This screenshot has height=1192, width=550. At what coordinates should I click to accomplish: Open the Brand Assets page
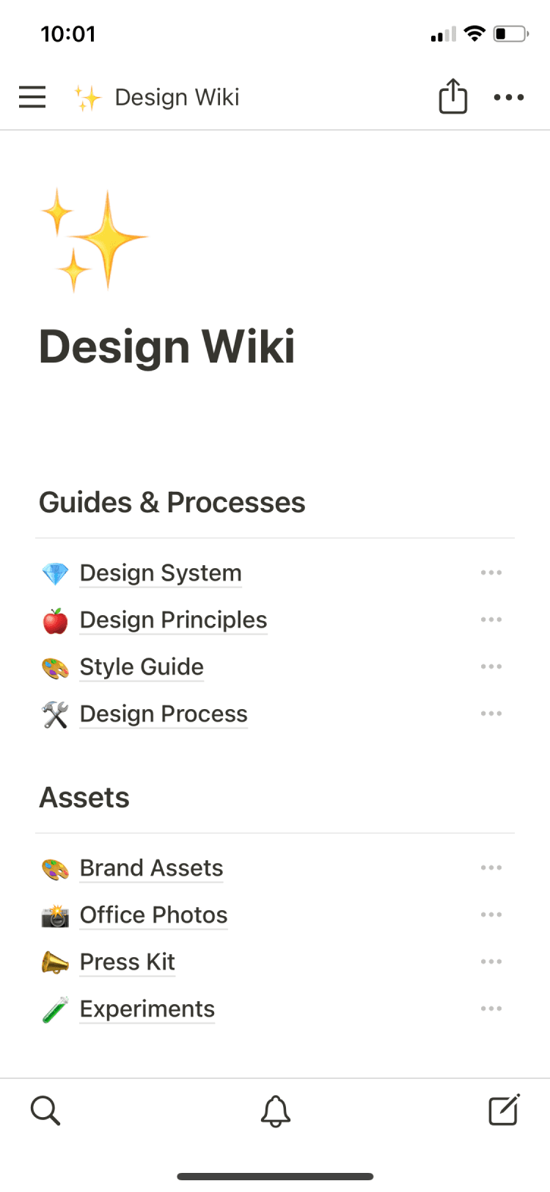pos(151,868)
